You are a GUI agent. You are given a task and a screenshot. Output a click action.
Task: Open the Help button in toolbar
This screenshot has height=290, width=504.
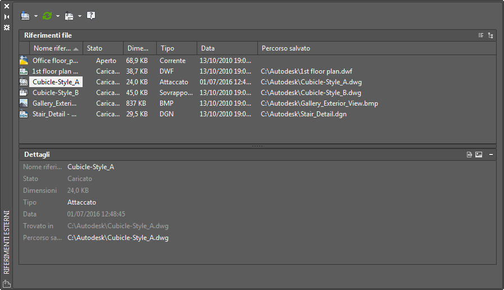click(91, 16)
